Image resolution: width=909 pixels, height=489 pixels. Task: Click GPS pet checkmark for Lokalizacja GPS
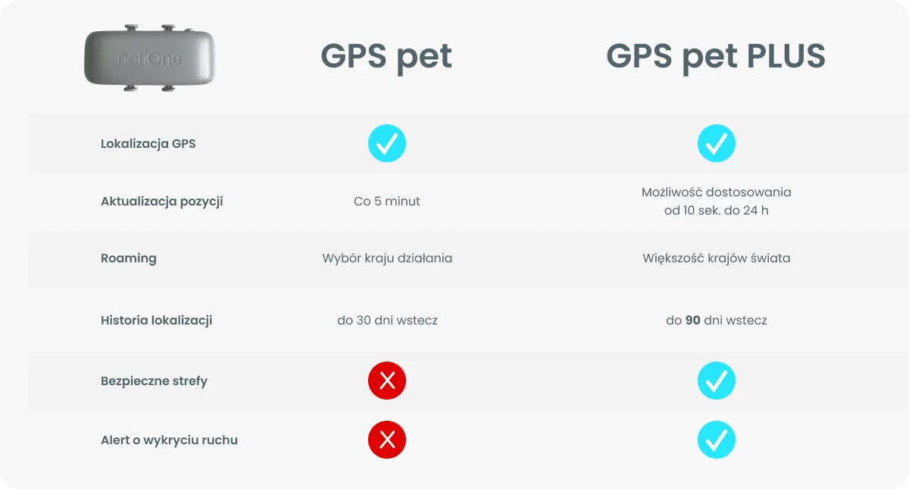[387, 143]
